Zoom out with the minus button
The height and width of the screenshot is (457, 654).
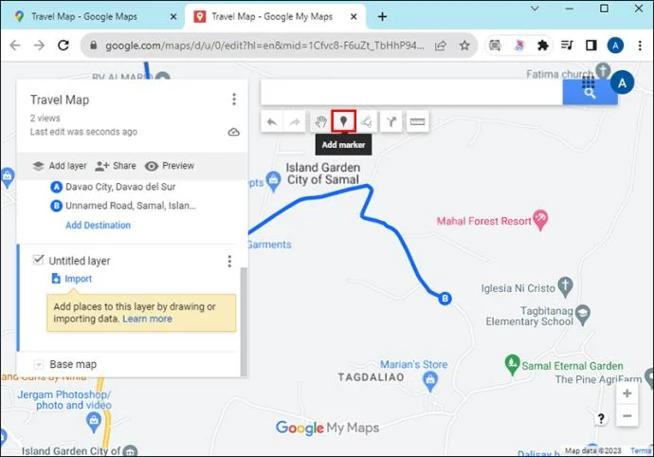pos(627,415)
